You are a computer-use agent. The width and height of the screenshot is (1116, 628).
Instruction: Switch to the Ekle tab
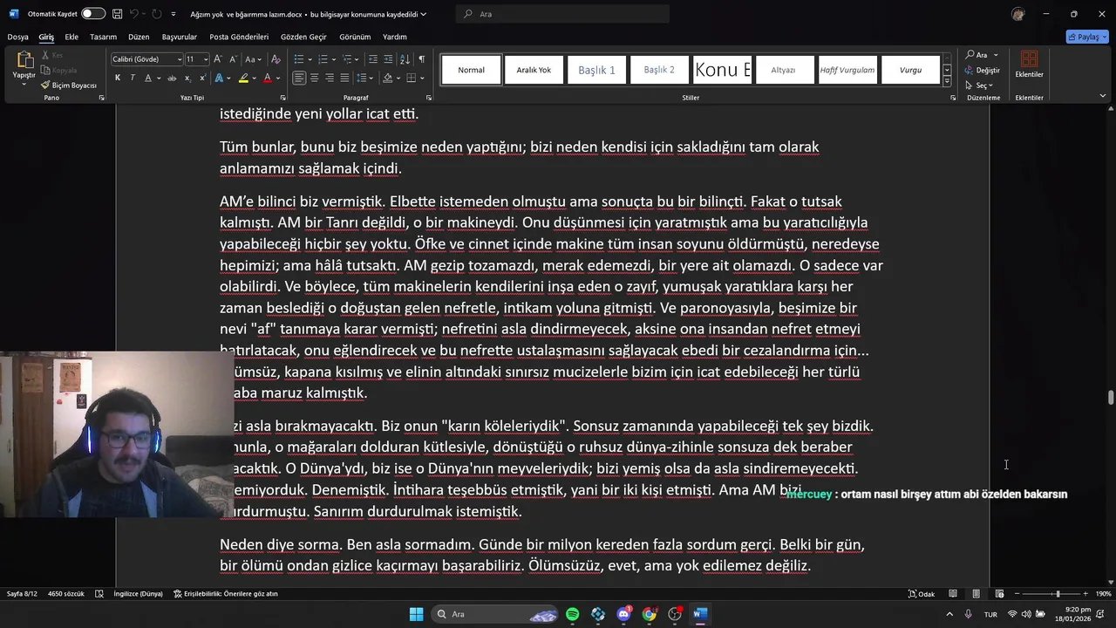(71, 37)
